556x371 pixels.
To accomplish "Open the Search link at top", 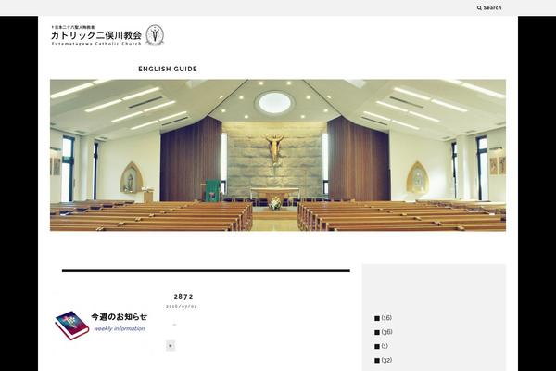I will 489,7.
